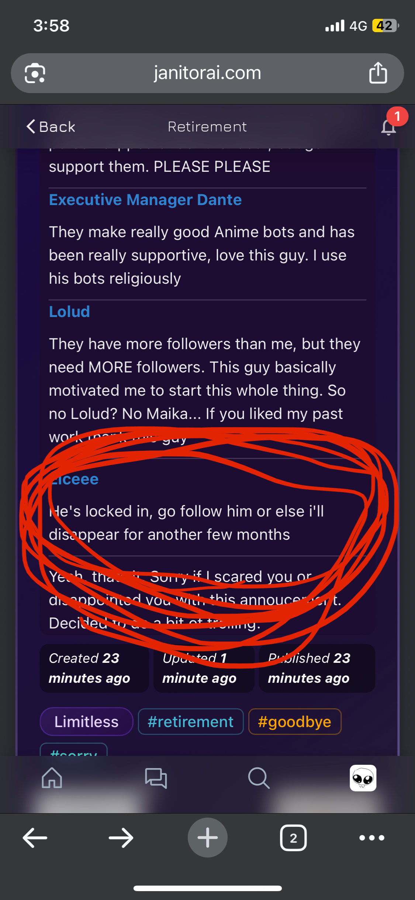The image size is (415, 900).
Task: Select the #retirement tag
Action: pos(191,722)
